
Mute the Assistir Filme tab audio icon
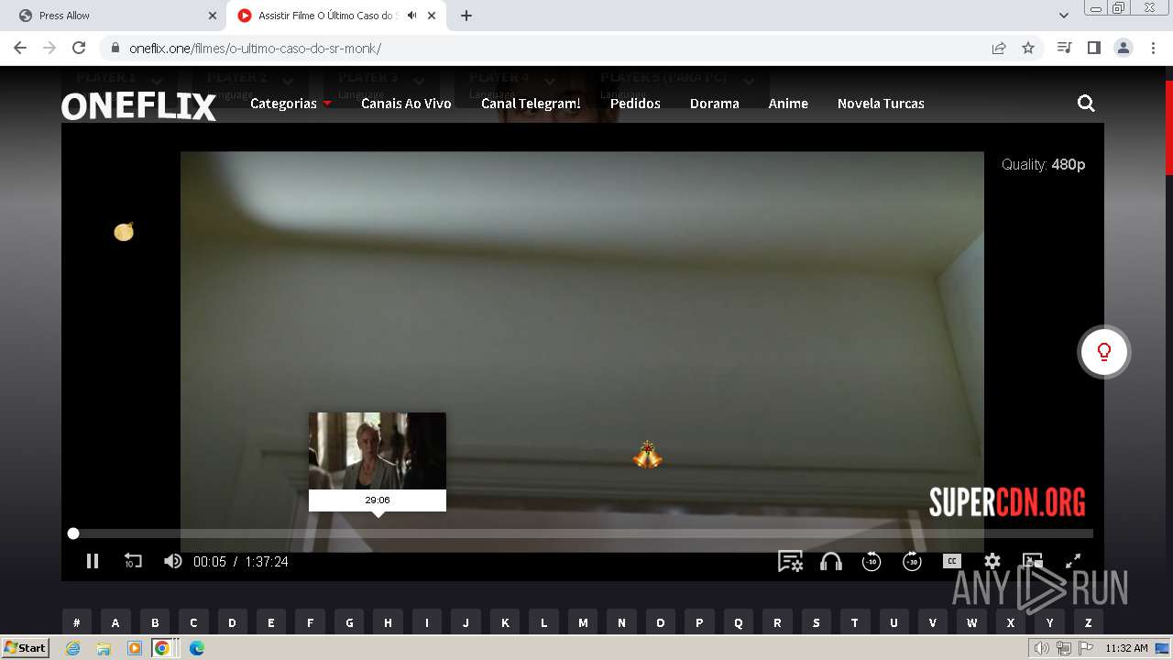[x=412, y=16]
